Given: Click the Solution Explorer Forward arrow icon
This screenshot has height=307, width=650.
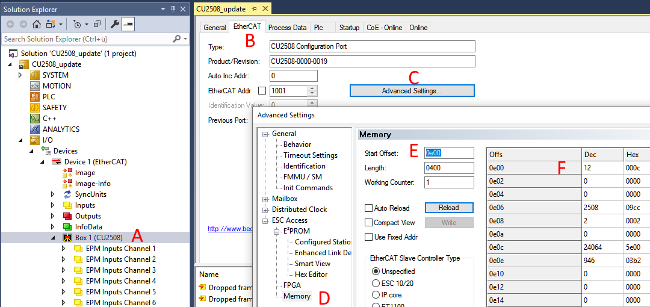Looking at the screenshot, I should (x=23, y=24).
